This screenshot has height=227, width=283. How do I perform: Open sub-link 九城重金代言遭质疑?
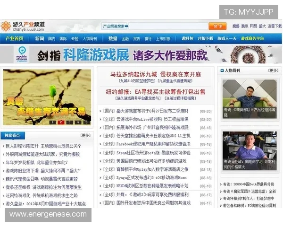175,81
